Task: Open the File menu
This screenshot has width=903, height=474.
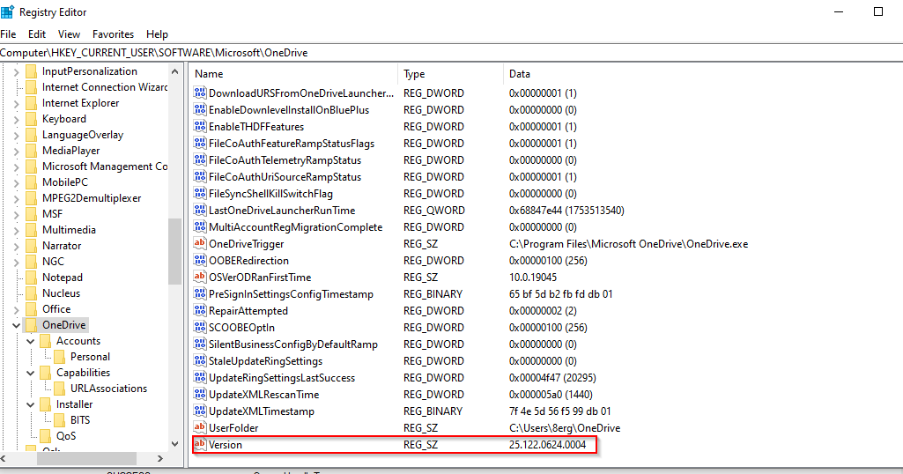Action: (8, 34)
